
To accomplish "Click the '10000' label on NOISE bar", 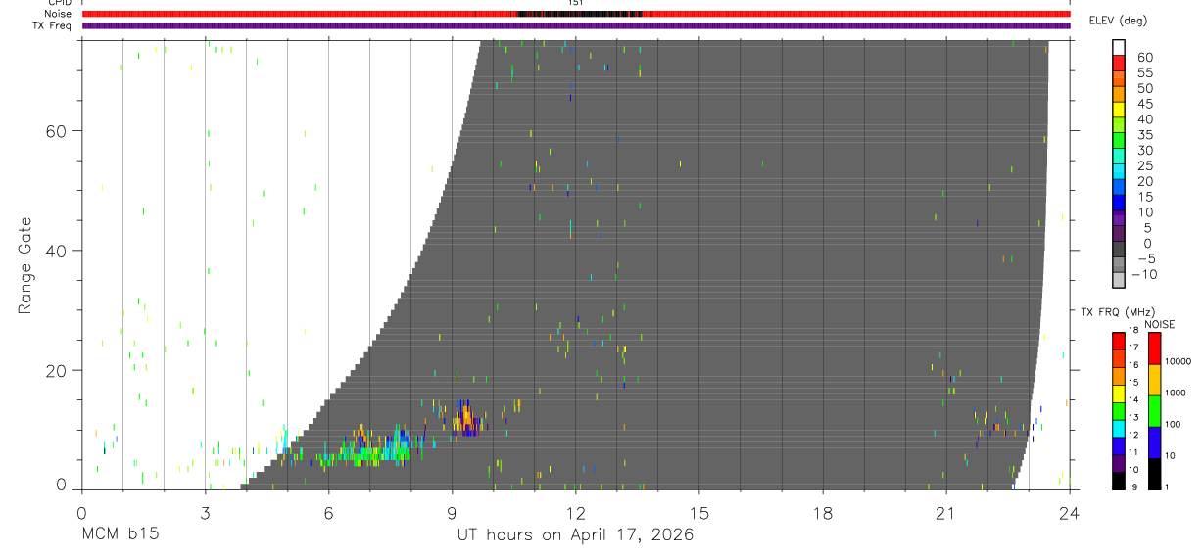I will pyautogui.click(x=1179, y=362).
